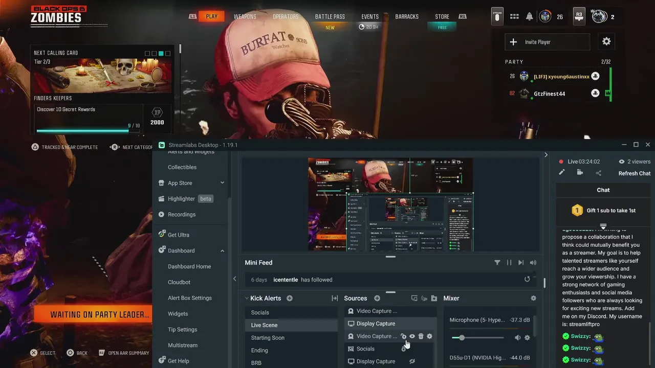Open Recordings in sidebar
655x368 pixels.
coord(182,215)
